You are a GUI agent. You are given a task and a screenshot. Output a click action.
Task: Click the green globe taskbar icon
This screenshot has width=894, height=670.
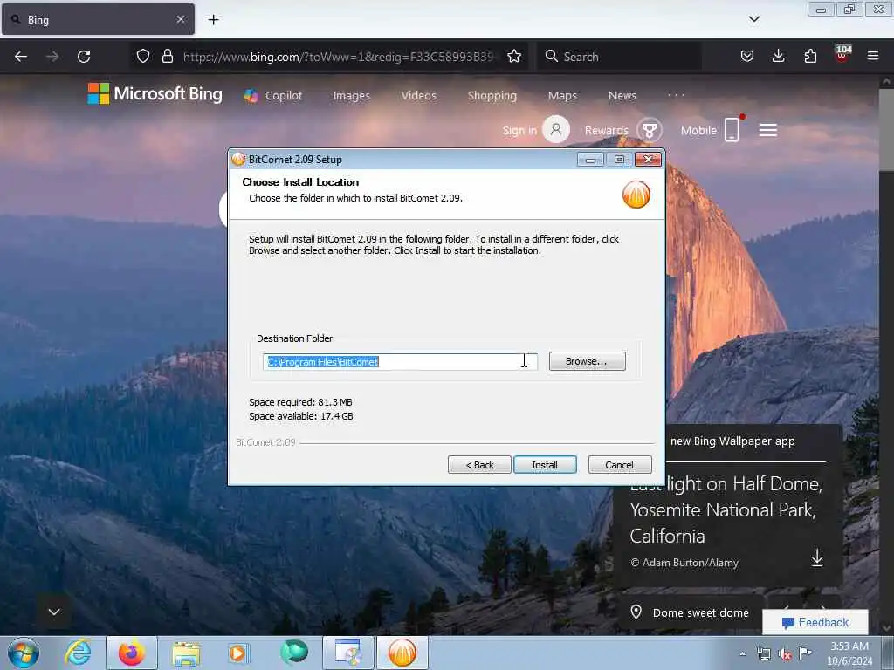(293, 653)
